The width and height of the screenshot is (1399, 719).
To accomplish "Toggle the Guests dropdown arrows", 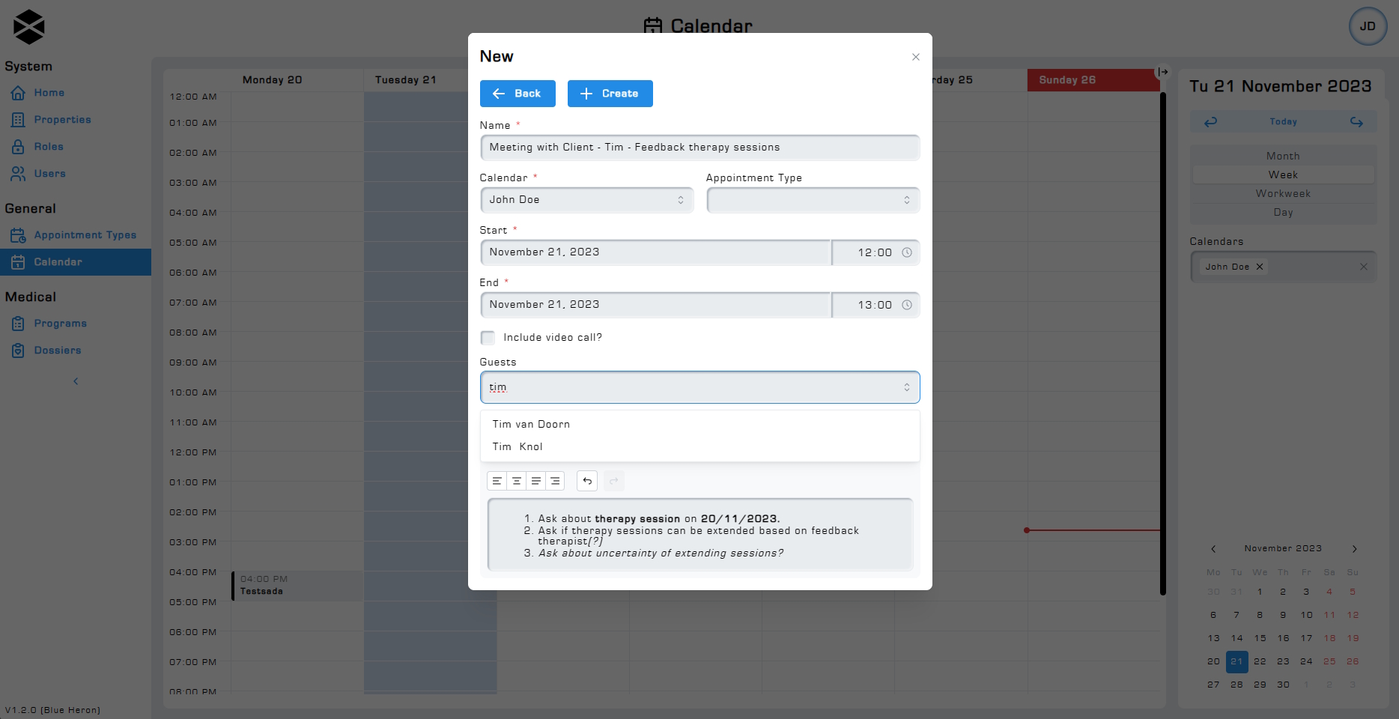I will (907, 387).
